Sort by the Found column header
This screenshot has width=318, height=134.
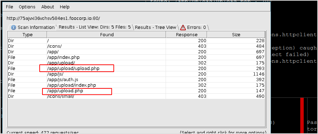point(107,35)
